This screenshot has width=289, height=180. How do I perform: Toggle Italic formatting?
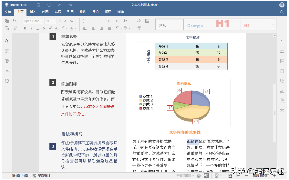pyautogui.click(x=31, y=28)
